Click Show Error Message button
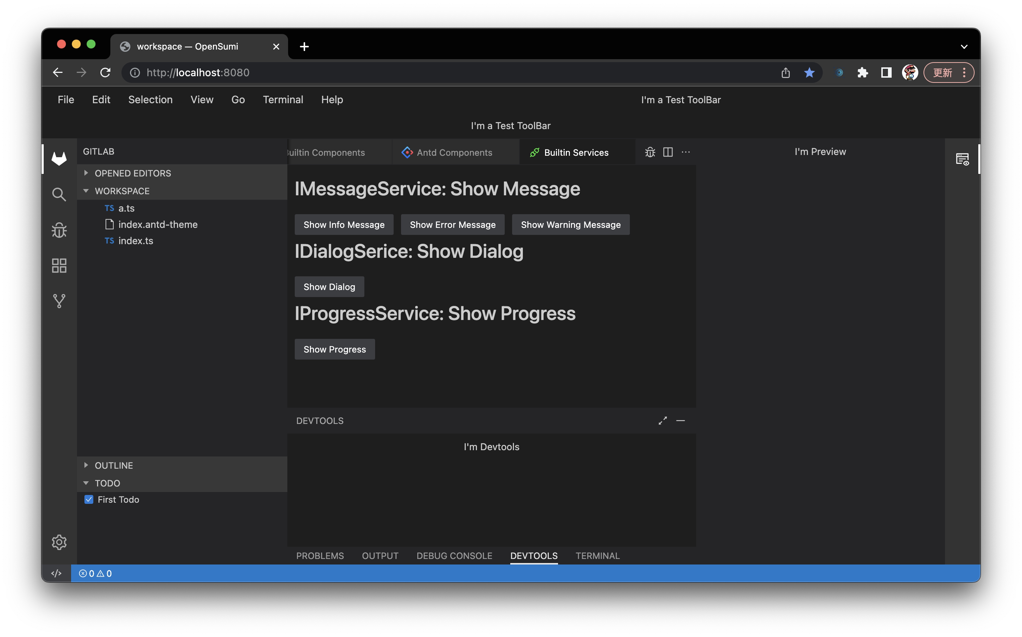 452,225
